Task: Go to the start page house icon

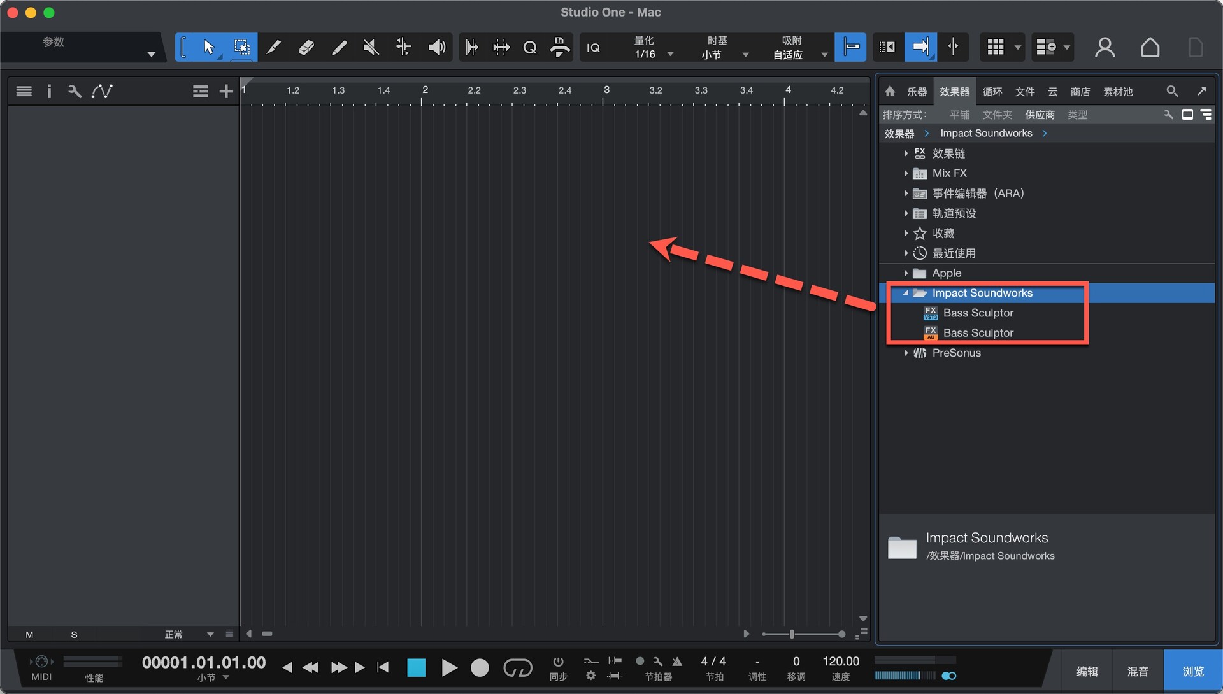Action: 1150,47
